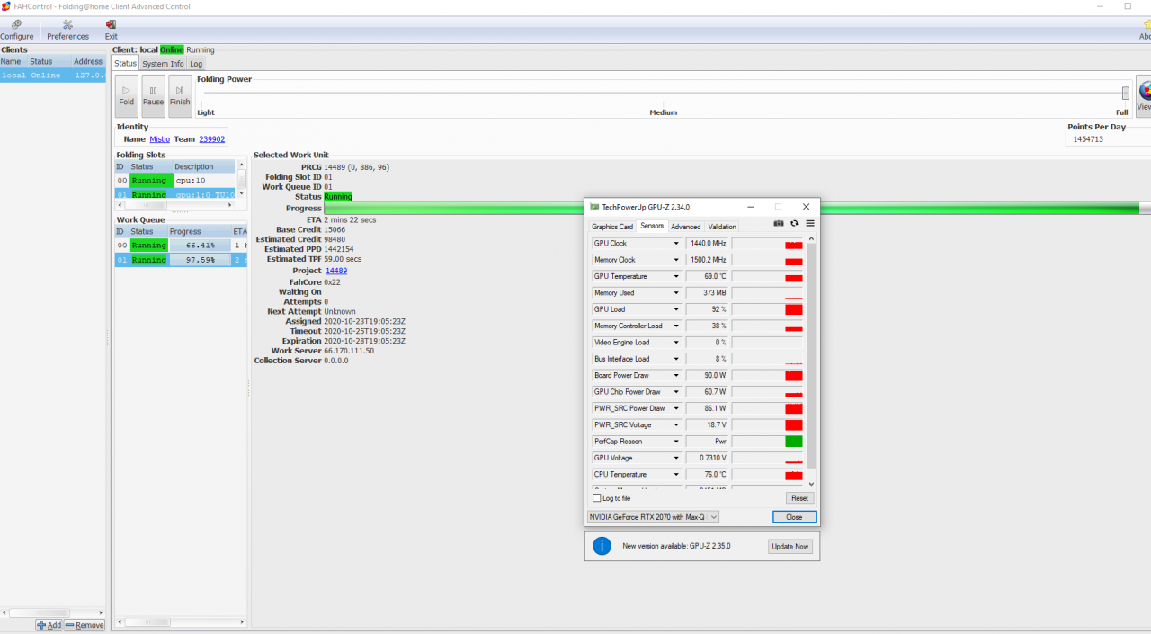Open the project 14489 link
Image resolution: width=1151 pixels, height=634 pixels.
coord(336,271)
